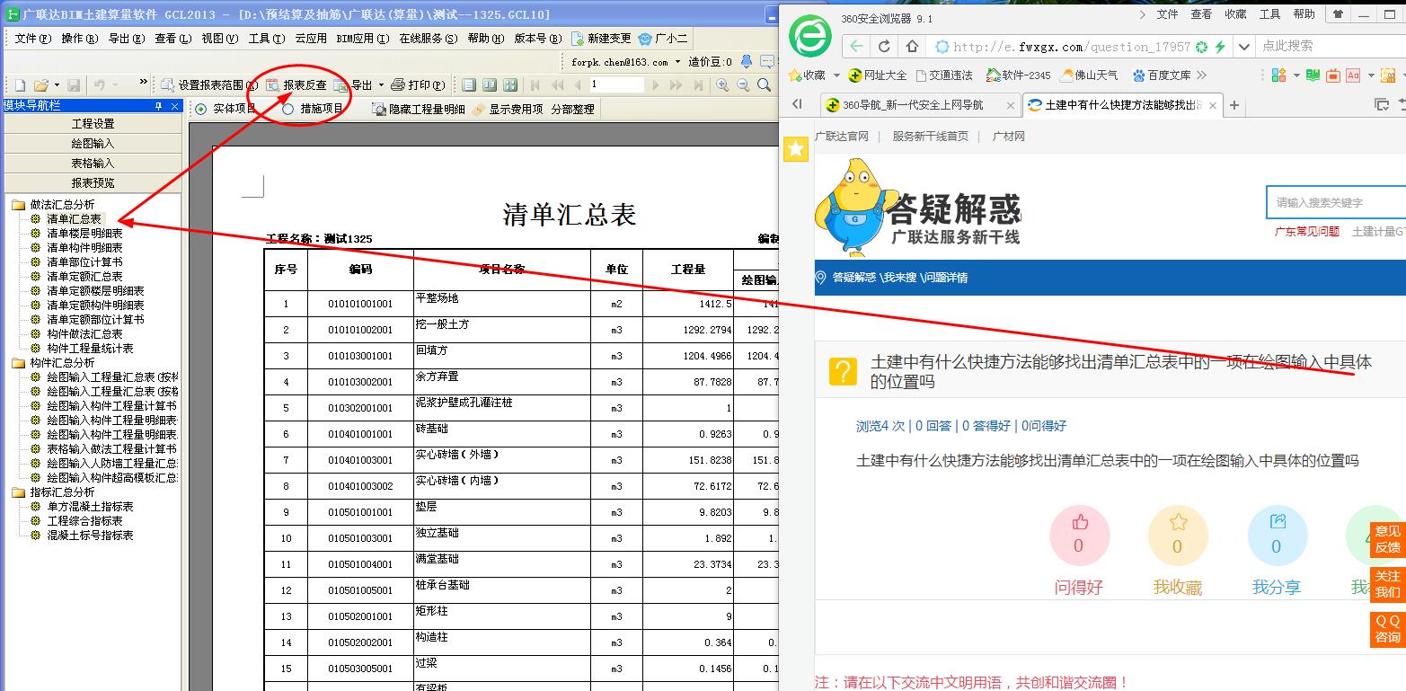Open the 视图(V) menu in GCL
1406x691 pixels.
click(x=220, y=39)
